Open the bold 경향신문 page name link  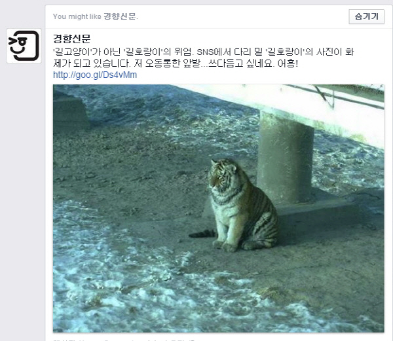coord(71,39)
